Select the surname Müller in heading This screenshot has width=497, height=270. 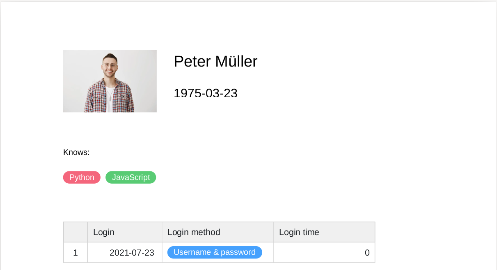point(236,62)
